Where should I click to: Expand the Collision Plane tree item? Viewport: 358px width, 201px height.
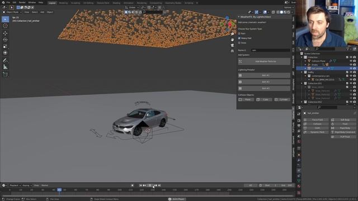coord(305,61)
